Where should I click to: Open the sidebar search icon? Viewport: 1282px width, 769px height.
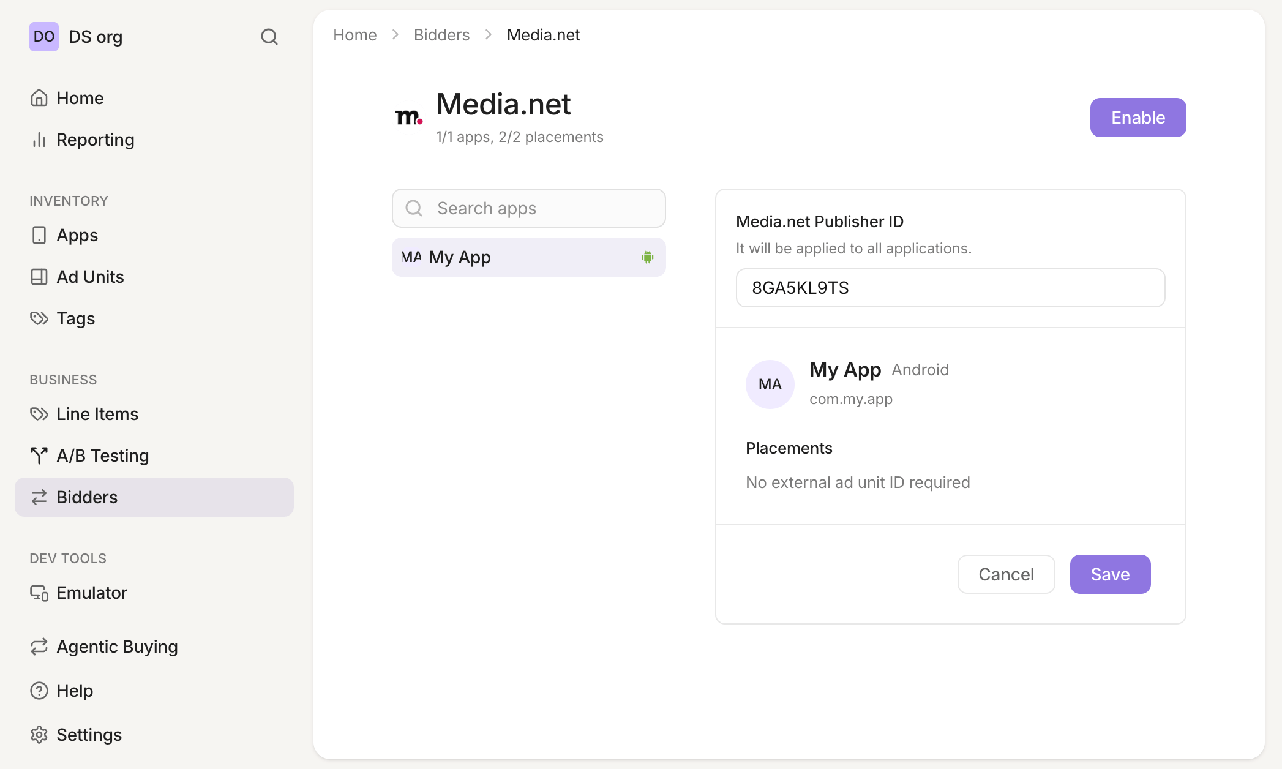tap(269, 37)
